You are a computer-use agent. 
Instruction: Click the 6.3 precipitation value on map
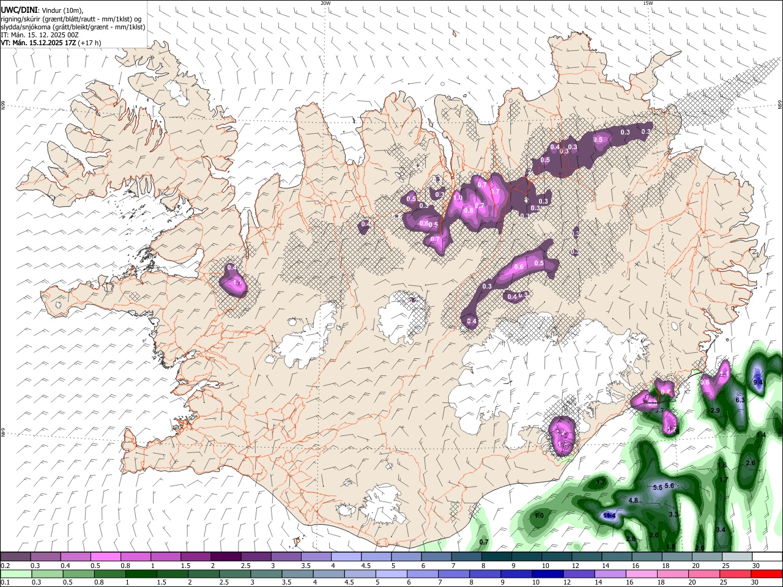pos(740,400)
